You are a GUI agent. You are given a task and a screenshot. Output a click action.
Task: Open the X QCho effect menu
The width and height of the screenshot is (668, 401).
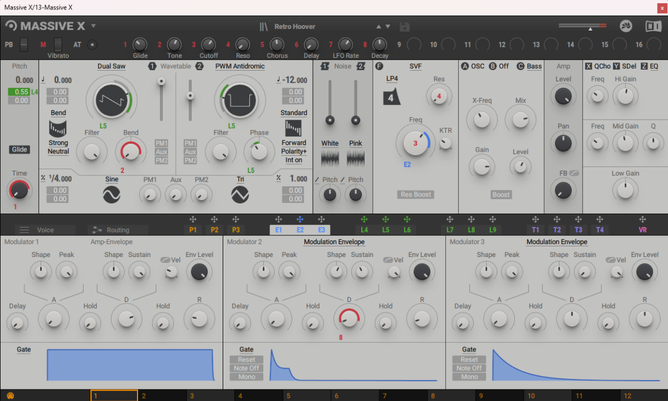point(602,66)
